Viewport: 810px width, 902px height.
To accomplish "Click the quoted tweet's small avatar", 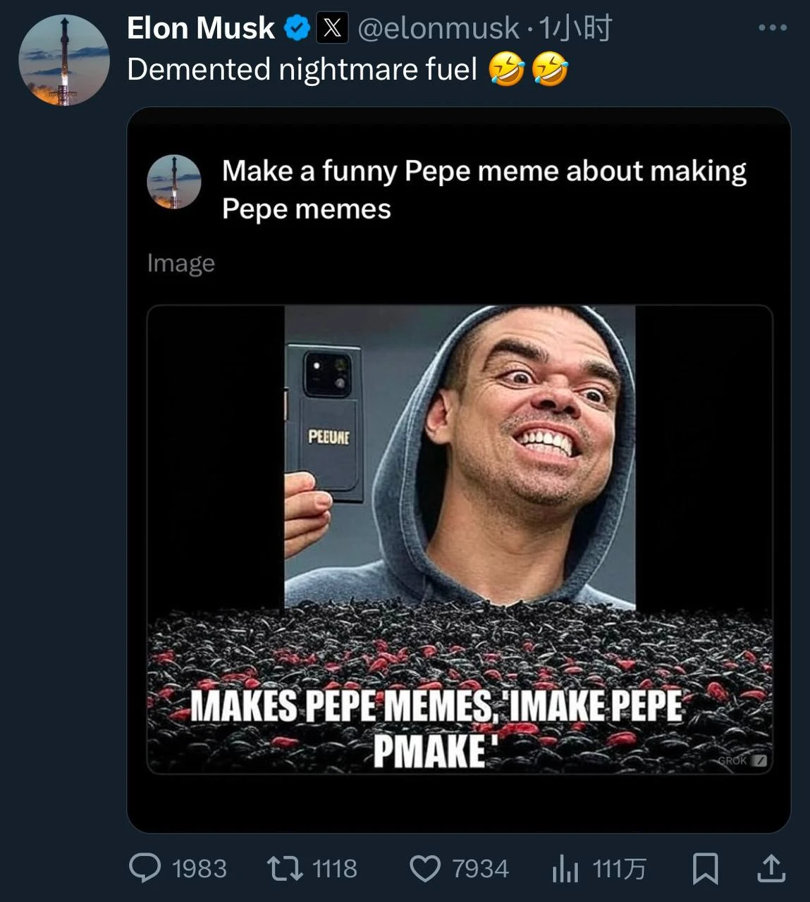I will (x=173, y=182).
